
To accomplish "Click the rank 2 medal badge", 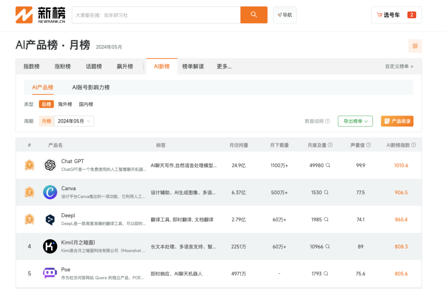I will pyautogui.click(x=29, y=192).
